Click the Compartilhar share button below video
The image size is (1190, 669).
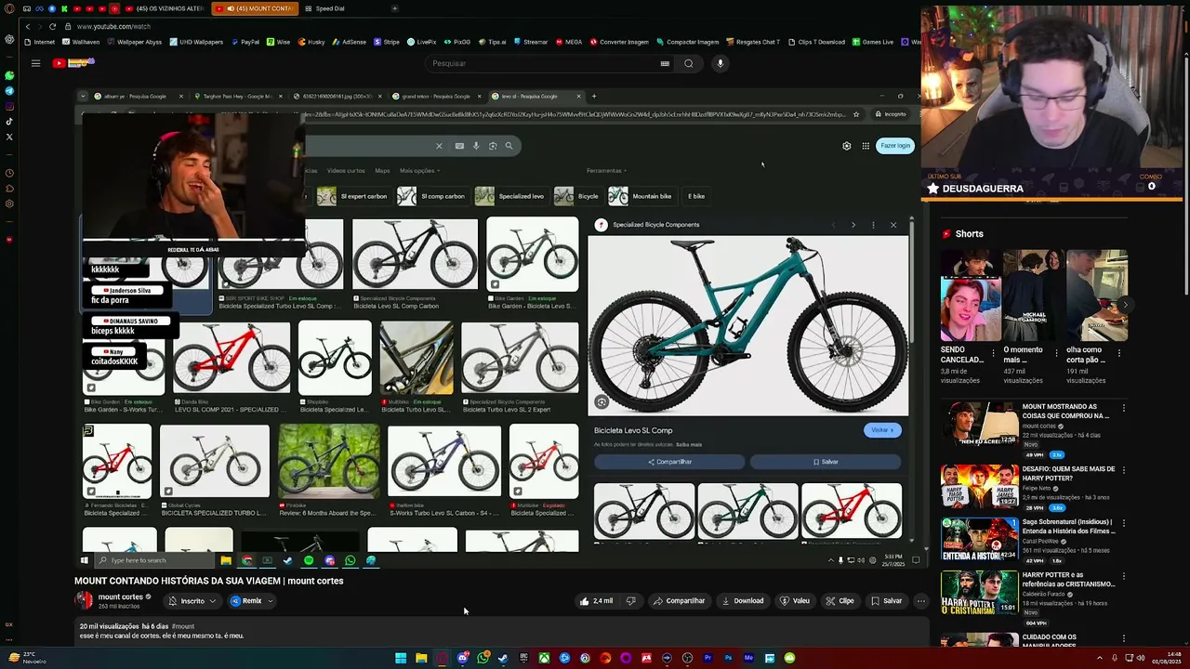680,601
